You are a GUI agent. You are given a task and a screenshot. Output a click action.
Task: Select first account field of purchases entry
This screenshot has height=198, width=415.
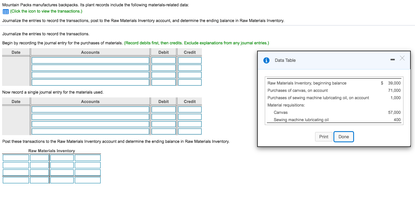(x=90, y=60)
